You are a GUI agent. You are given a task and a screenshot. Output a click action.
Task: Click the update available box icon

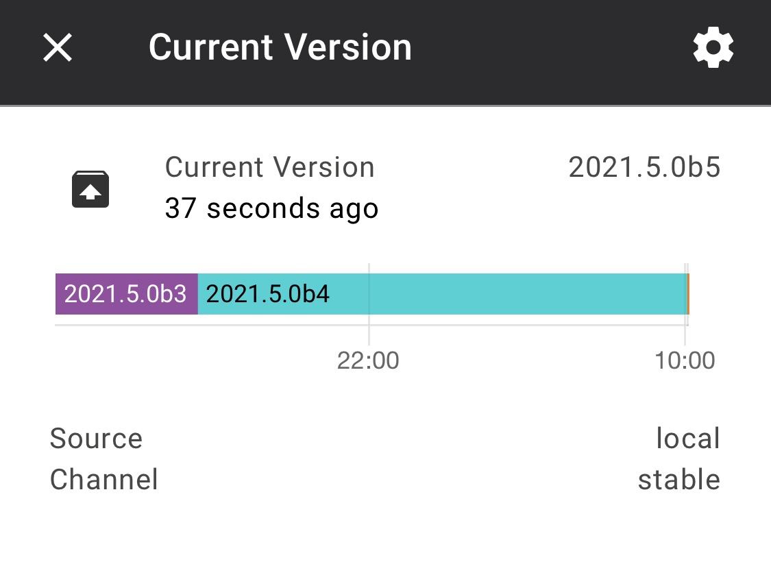tap(89, 188)
